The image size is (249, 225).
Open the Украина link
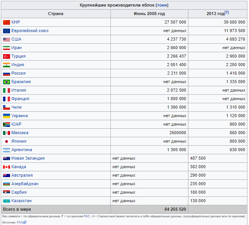(20, 116)
